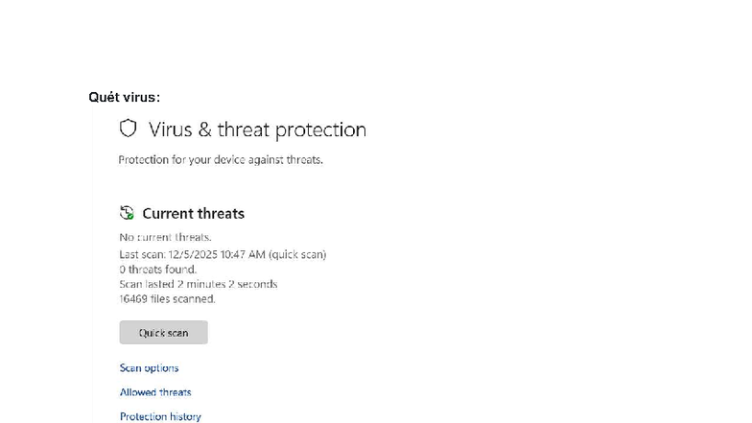View Protection history link
Viewport: 752px width, 423px height.
pos(160,416)
